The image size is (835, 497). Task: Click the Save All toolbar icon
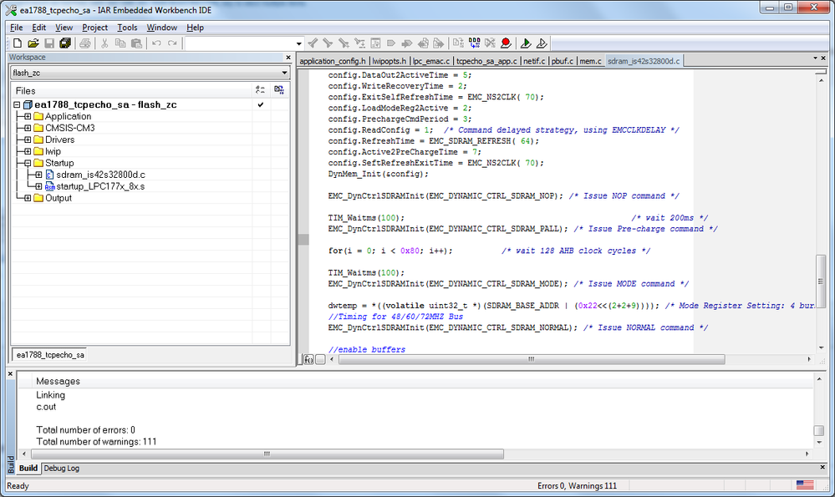click(65, 43)
